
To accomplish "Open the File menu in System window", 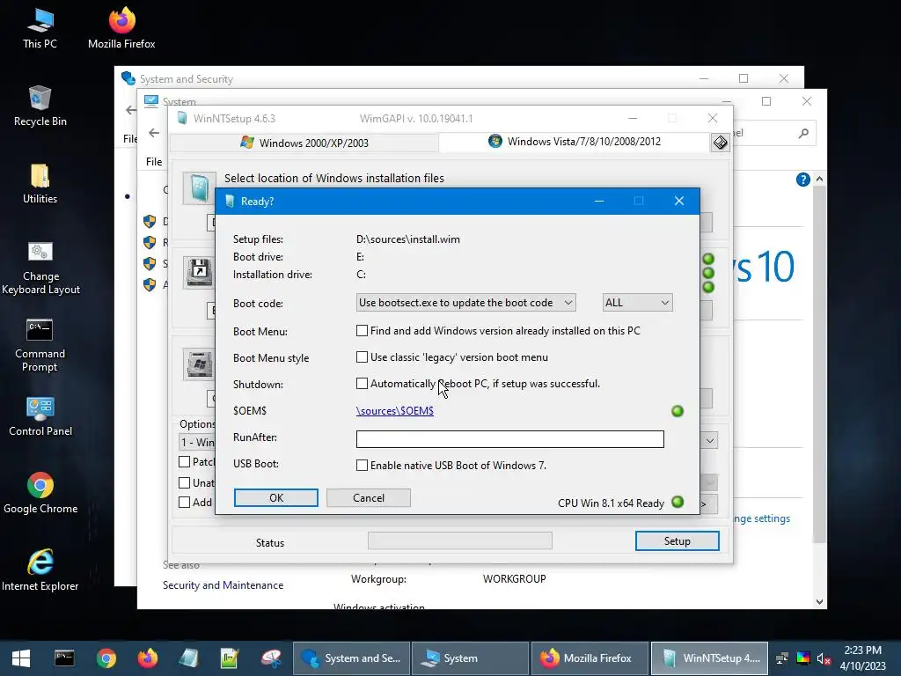I will (x=153, y=162).
